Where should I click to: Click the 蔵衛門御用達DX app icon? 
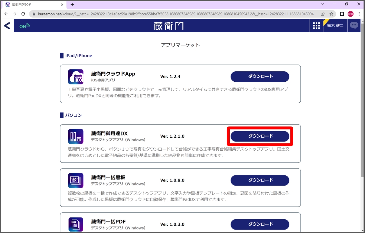pos(76,136)
